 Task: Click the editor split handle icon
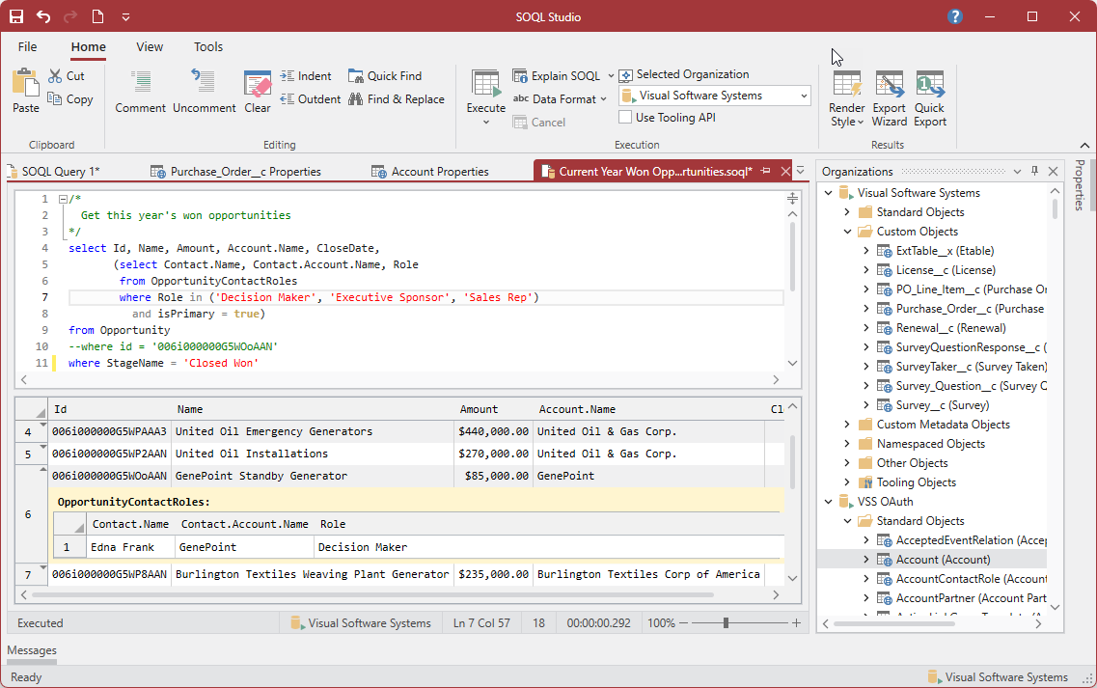tap(792, 199)
